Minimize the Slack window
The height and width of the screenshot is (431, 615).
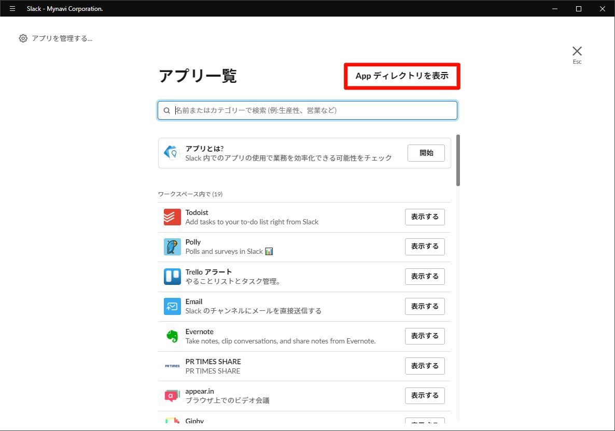(555, 9)
